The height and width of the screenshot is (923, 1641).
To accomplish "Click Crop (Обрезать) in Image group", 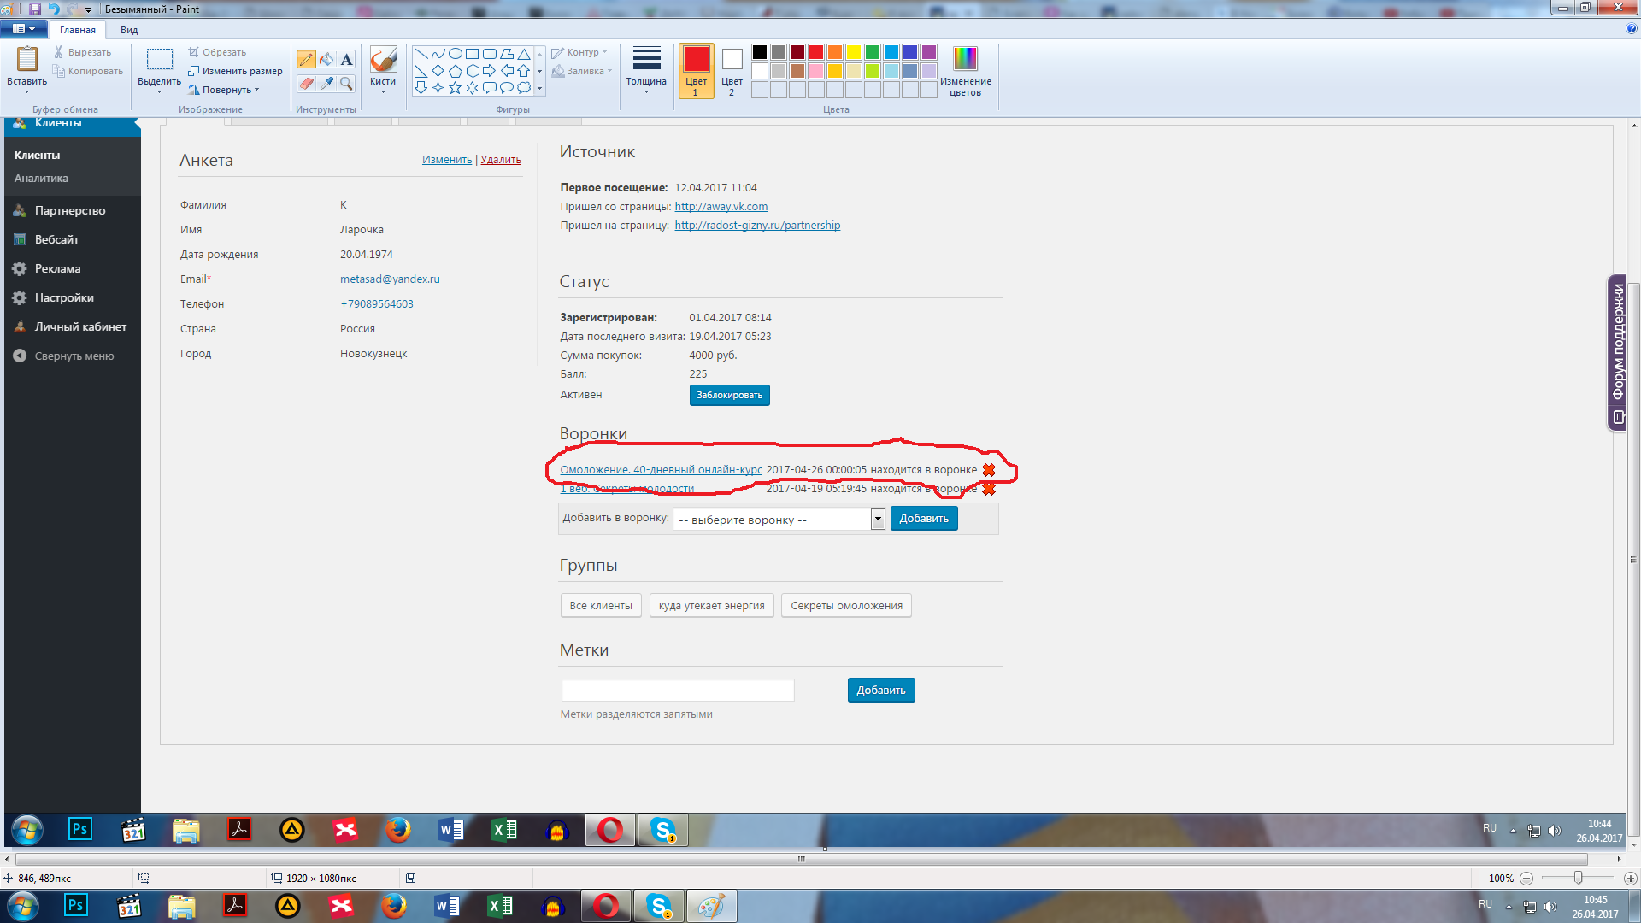I will pyautogui.click(x=217, y=52).
